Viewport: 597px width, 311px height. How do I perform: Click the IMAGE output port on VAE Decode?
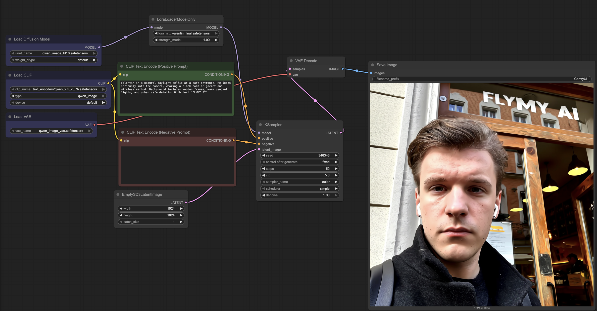point(343,69)
